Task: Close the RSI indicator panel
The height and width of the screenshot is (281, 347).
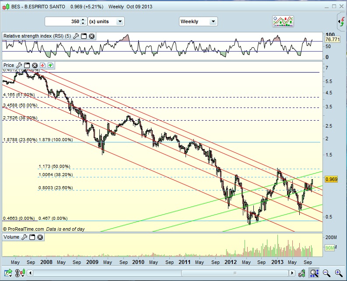Action: point(91,36)
